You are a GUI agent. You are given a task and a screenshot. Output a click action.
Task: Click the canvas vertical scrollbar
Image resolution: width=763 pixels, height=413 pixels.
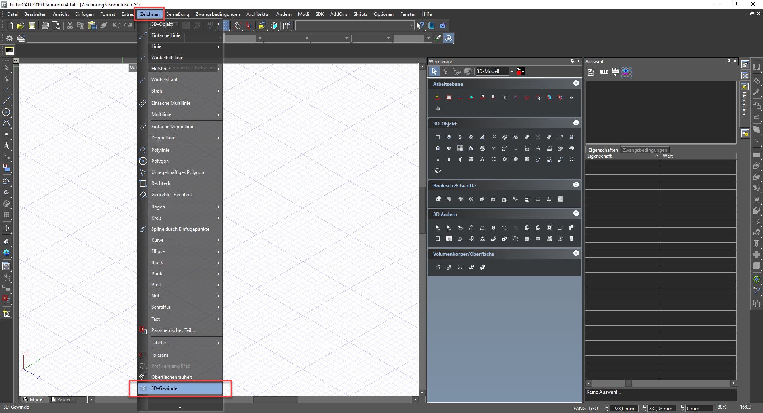pyautogui.click(x=422, y=229)
